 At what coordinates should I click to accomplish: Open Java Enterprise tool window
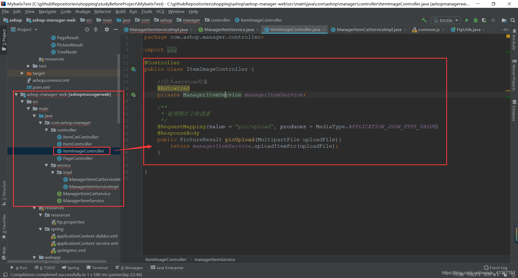tap(167, 268)
